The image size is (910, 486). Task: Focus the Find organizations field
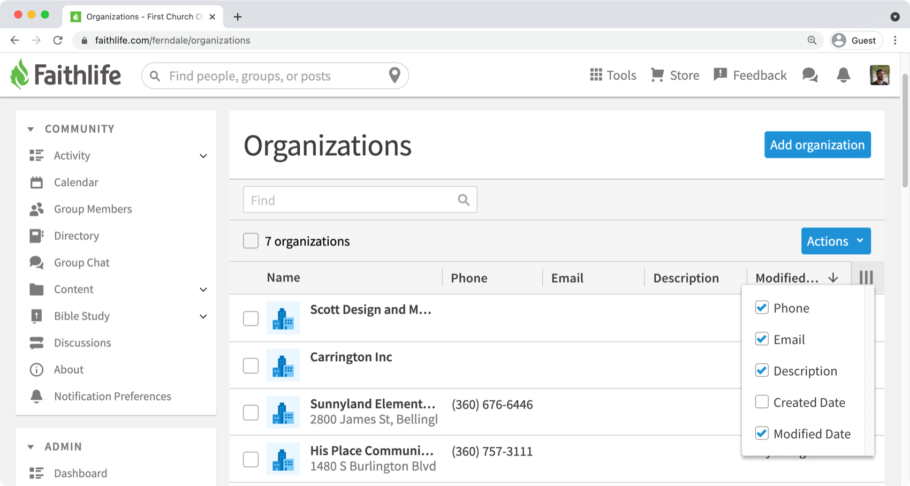[x=360, y=200]
